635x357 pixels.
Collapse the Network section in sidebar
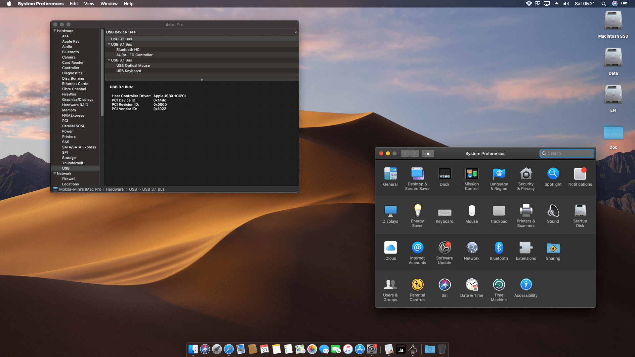tap(55, 174)
